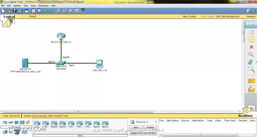The height and width of the screenshot is (137, 257).
Task: Save using the floppy disk icon
Action: [15, 11]
